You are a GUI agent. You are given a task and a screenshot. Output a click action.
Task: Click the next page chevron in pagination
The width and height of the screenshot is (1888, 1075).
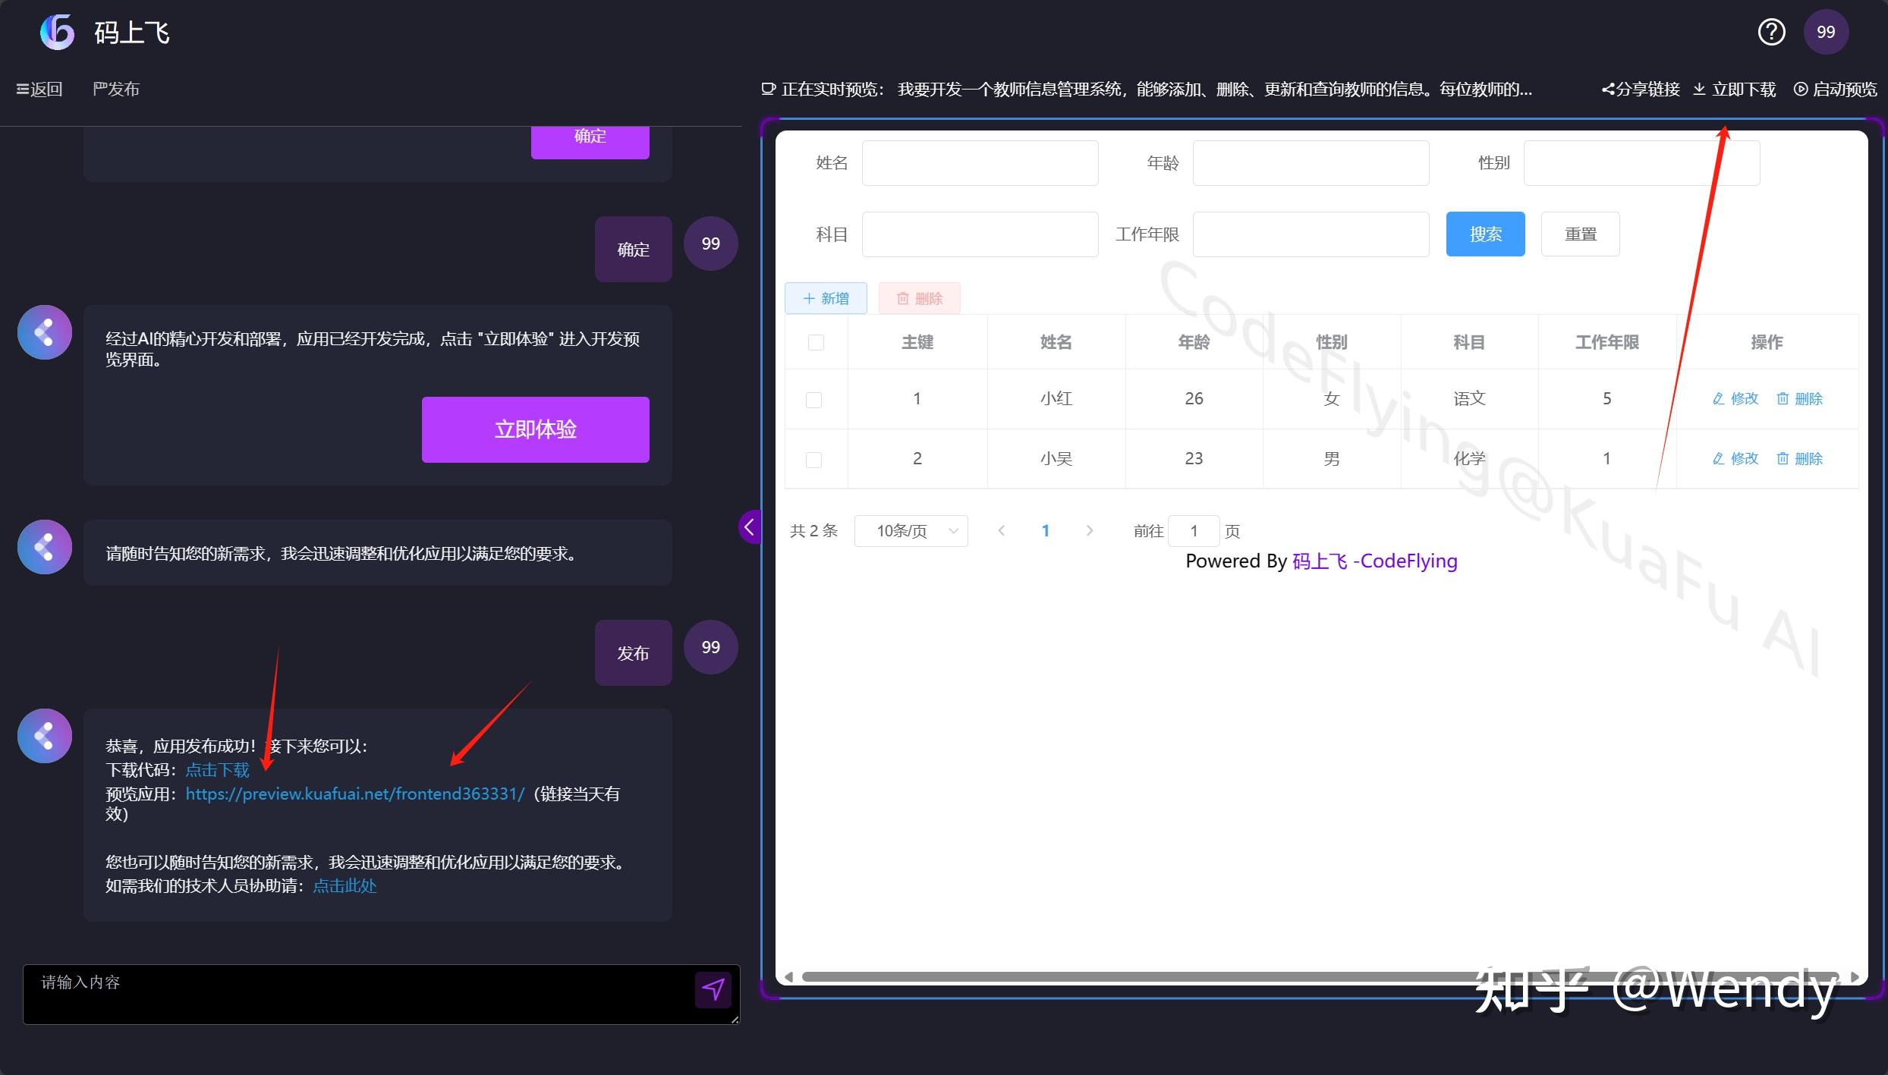coord(1090,530)
